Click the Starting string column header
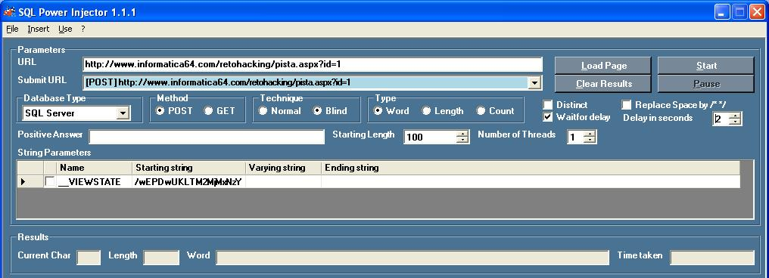 pyautogui.click(x=188, y=168)
